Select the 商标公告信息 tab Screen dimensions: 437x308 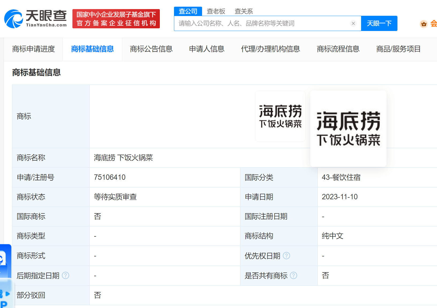click(151, 49)
